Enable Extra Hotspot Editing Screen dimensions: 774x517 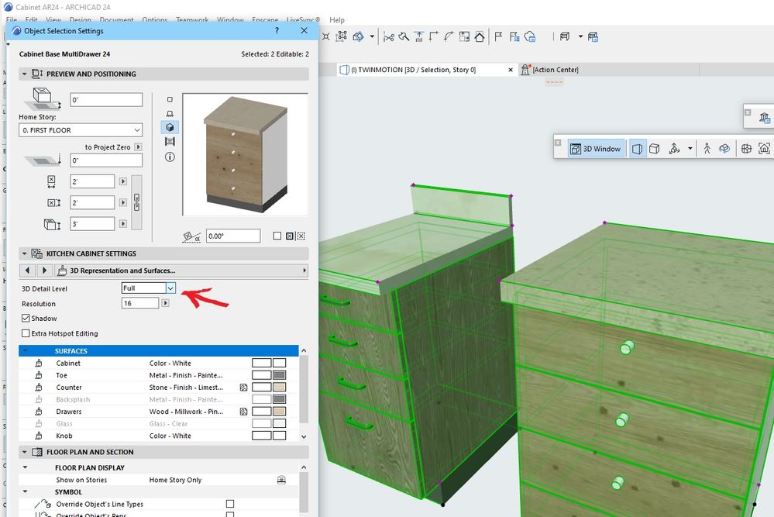(24, 333)
